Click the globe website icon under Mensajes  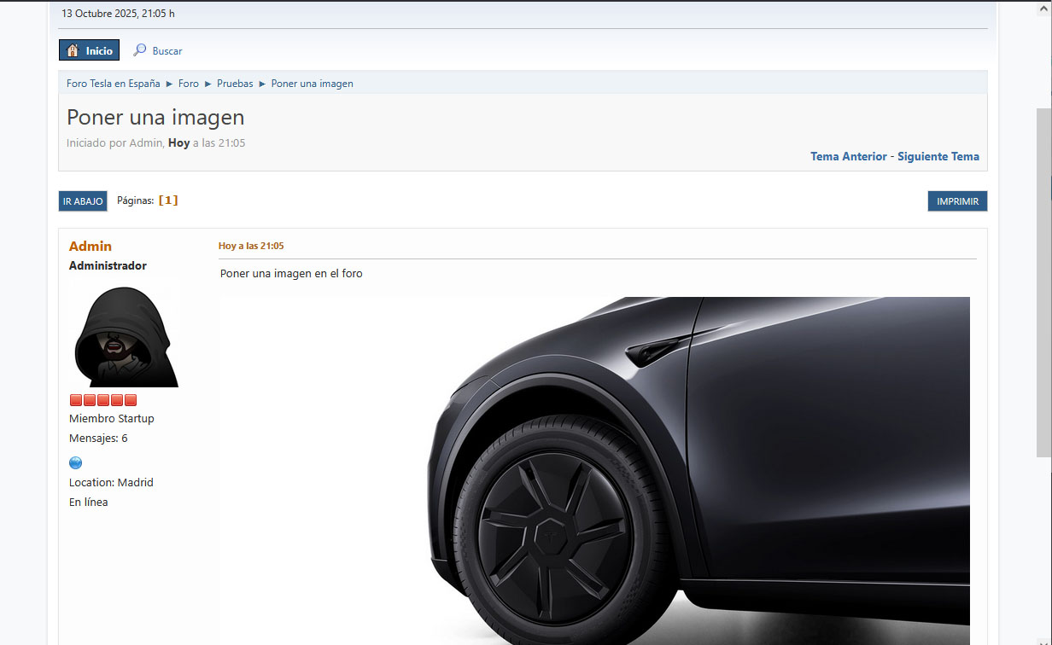click(x=75, y=462)
